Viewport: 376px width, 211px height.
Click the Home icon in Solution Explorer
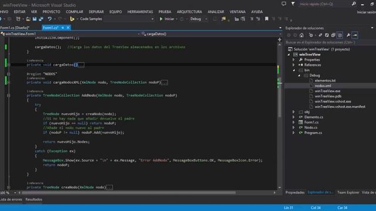pyautogui.click(x=301, y=35)
